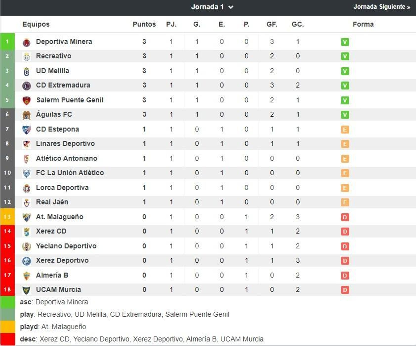
Task: Click the Almería B badge icon
Action: pyautogui.click(x=27, y=275)
